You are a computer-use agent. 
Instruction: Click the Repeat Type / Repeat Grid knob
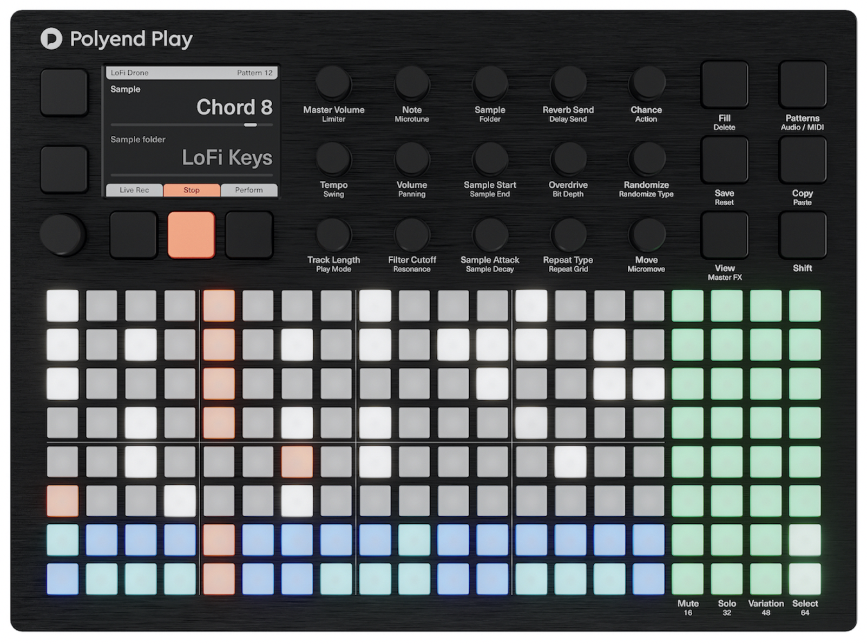pyautogui.click(x=568, y=234)
